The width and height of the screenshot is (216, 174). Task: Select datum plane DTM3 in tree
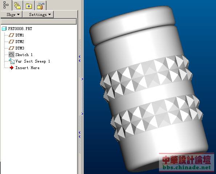point(20,48)
